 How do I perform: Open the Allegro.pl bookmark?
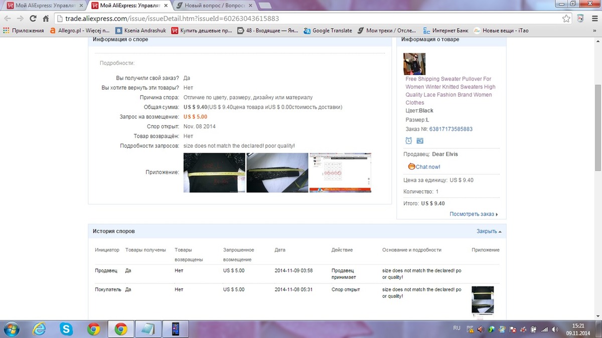[80, 31]
